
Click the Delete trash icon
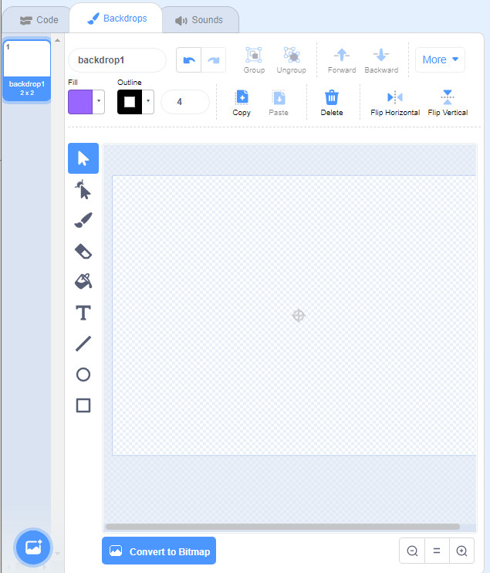tap(331, 102)
